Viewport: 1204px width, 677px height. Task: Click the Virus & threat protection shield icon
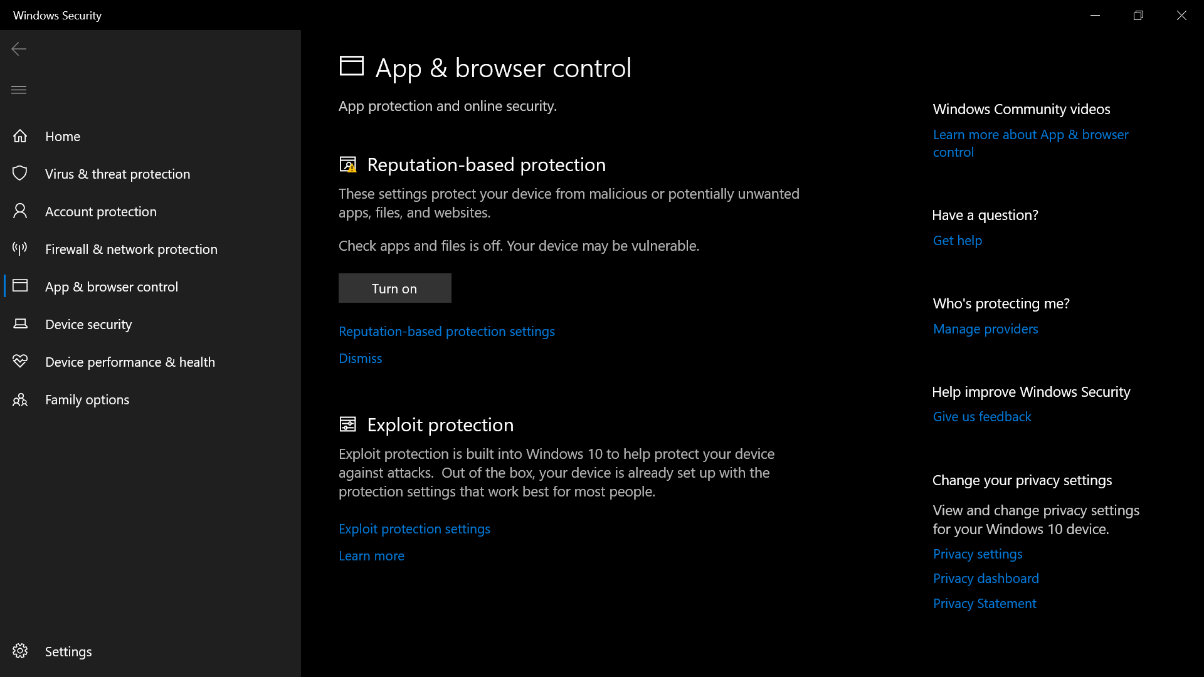pos(20,174)
